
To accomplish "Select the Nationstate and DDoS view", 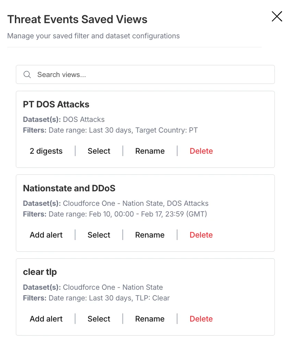I will [99, 235].
